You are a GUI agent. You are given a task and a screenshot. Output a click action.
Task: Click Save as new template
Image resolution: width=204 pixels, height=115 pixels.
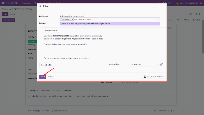click(x=154, y=77)
